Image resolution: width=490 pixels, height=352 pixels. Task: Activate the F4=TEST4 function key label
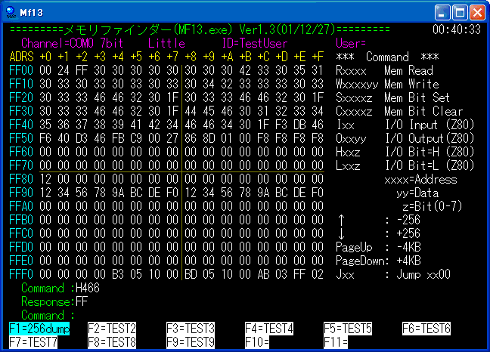point(269,329)
